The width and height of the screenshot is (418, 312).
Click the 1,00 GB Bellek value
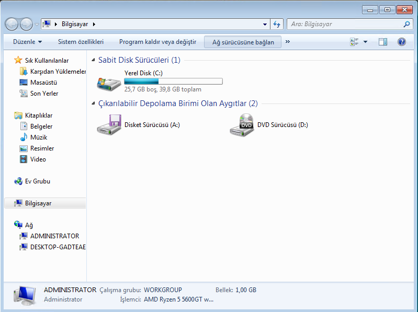[x=246, y=290]
